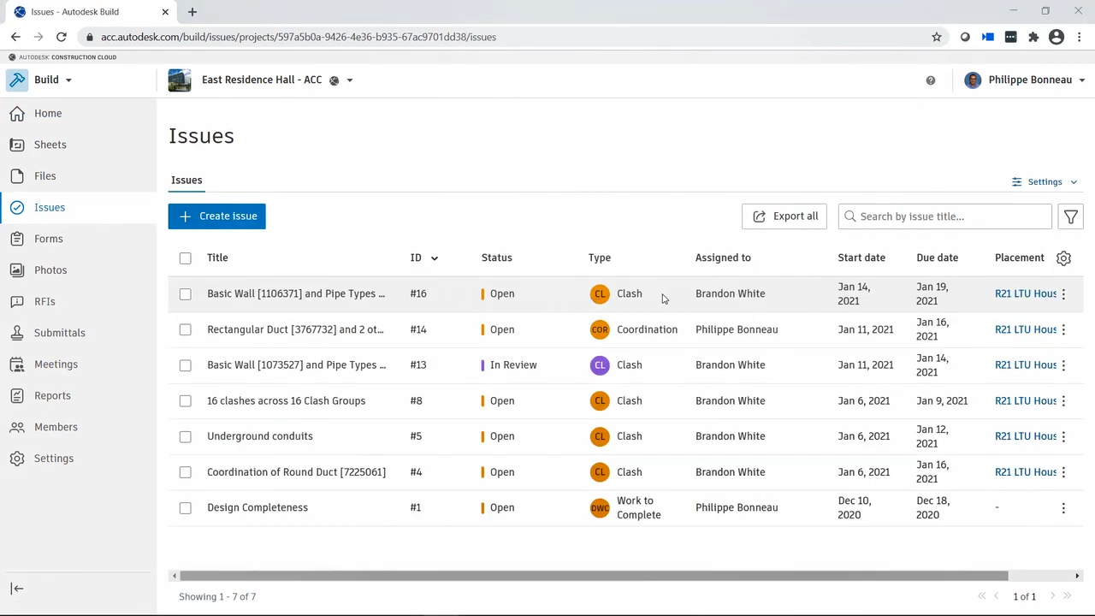Viewport: 1095px width, 616px height.
Task: Click the Export all button
Action: click(784, 216)
